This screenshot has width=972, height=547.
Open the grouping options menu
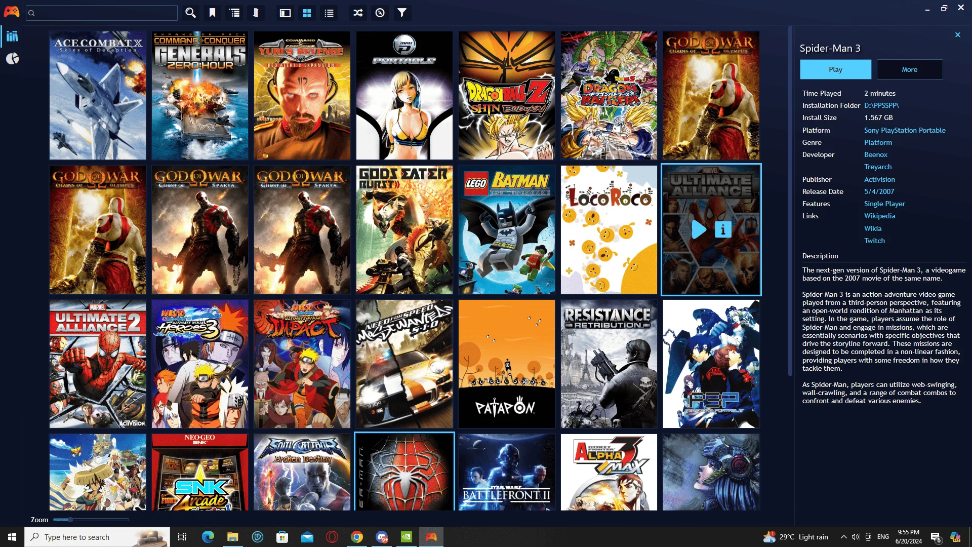pos(235,13)
